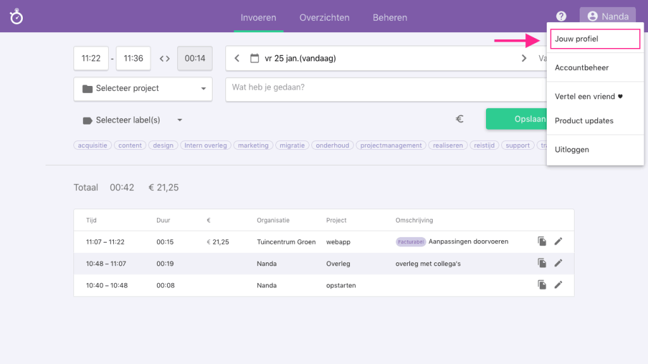Click the euro billable icon

click(x=460, y=119)
